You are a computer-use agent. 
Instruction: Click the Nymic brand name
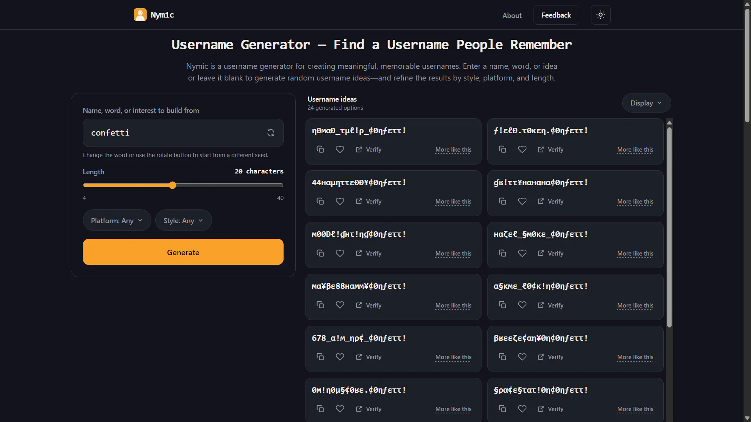coord(162,15)
